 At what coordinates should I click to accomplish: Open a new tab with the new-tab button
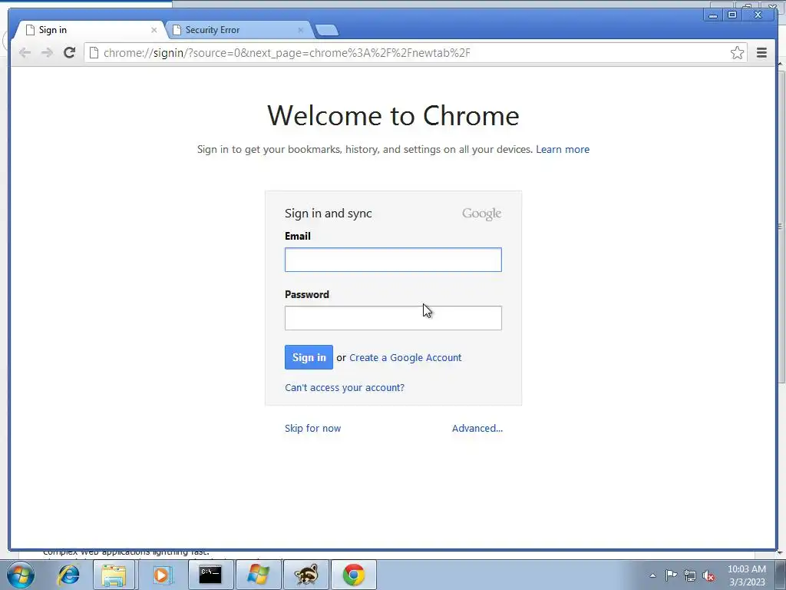pos(327,30)
